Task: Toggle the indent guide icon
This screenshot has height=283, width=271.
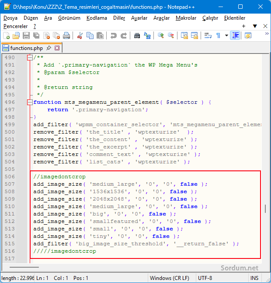Action: click(235, 35)
